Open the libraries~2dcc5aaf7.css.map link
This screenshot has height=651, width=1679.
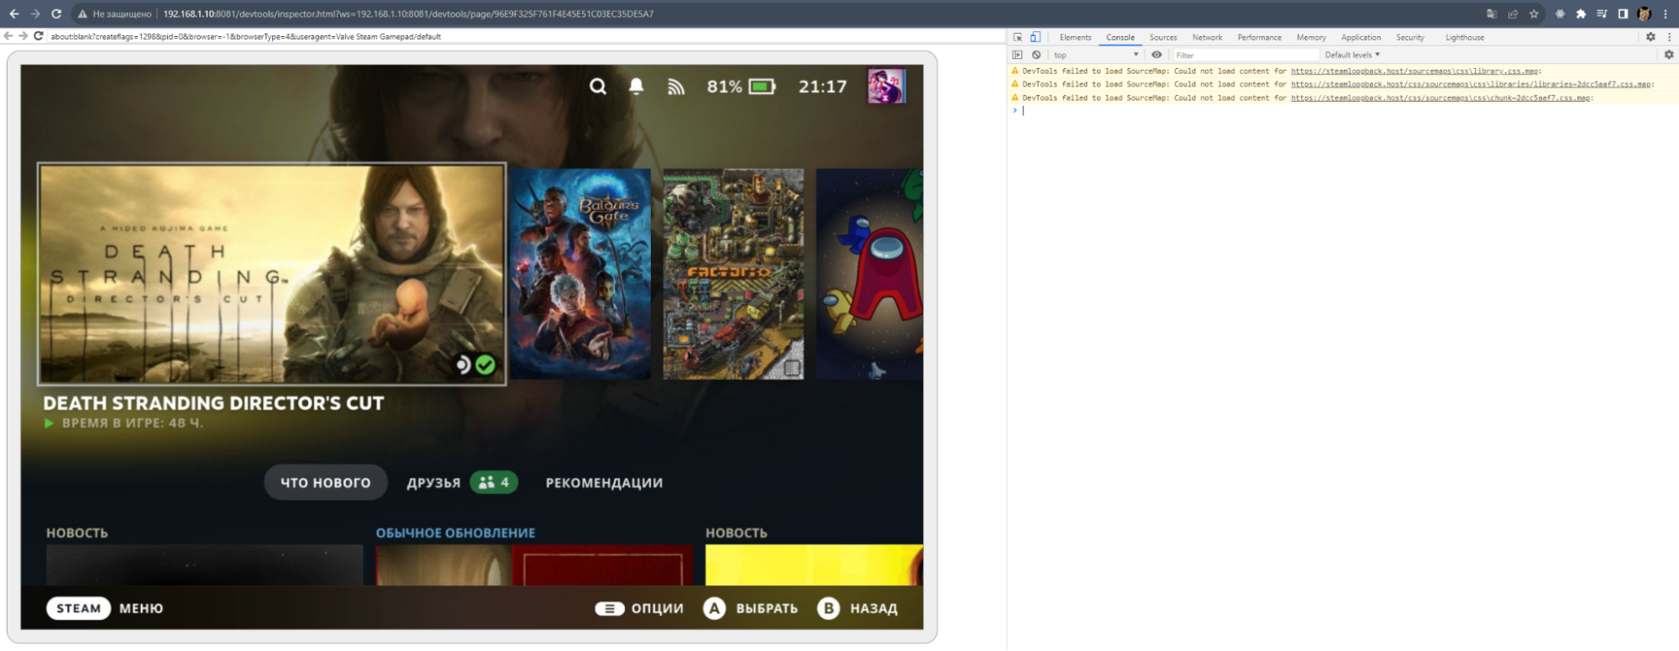coord(1471,84)
